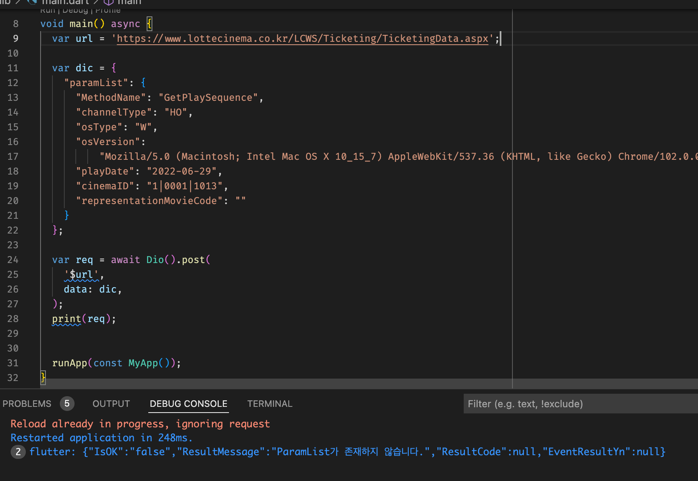Click the 'req' variable on line 24
Screen dimensions: 698x481
(84, 260)
